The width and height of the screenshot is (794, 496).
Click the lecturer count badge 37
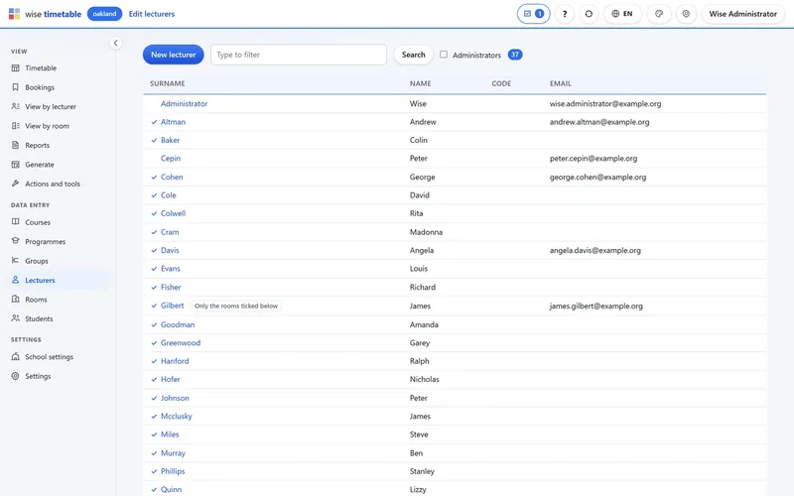click(515, 55)
